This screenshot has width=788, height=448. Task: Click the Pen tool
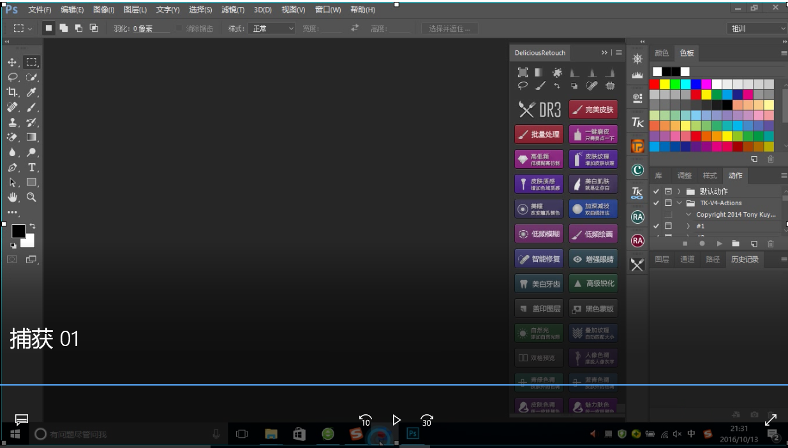click(x=12, y=168)
